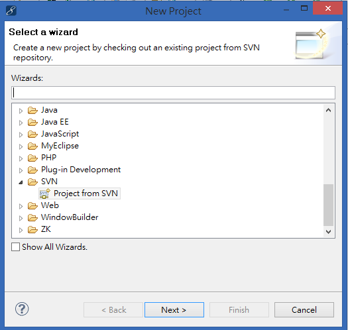Open the help question mark icon
Screen dimensions: 348x330
coord(22,309)
